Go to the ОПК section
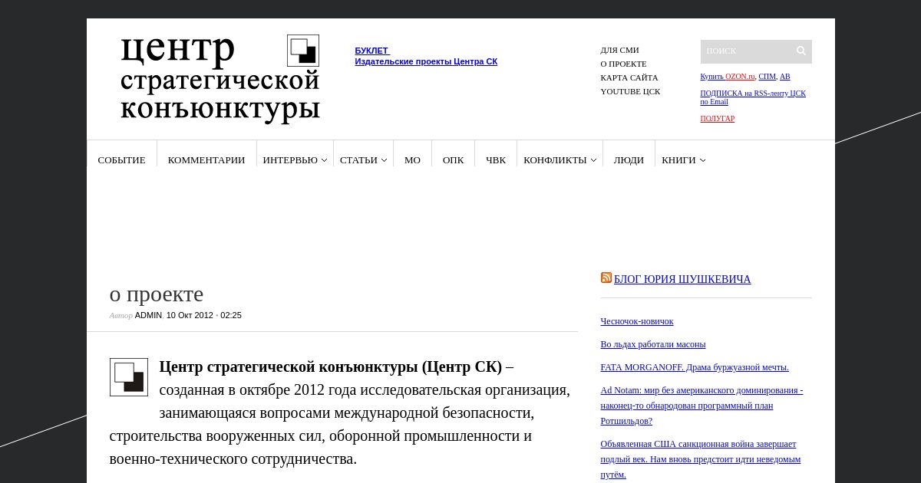The image size is (921, 483). pos(453,160)
